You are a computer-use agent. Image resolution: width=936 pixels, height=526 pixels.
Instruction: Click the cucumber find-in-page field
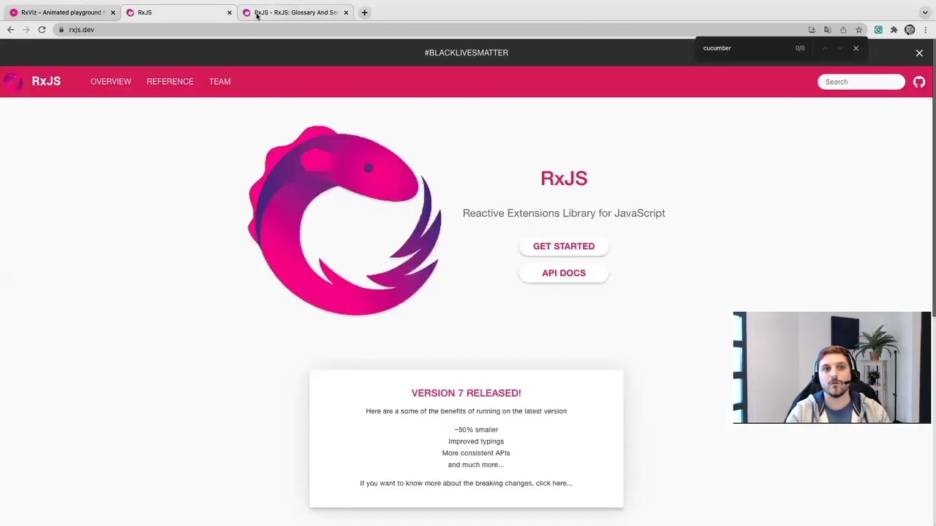[746, 48]
